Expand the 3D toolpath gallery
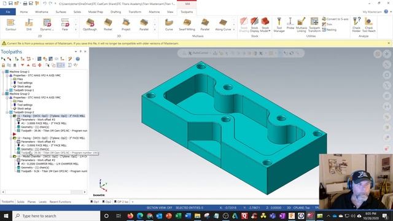Image resolution: width=393 pixels, height=221 pixels. click(x=155, y=29)
